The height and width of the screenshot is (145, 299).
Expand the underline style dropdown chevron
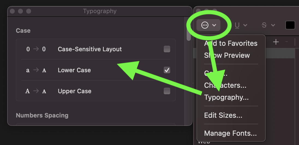[245, 25]
